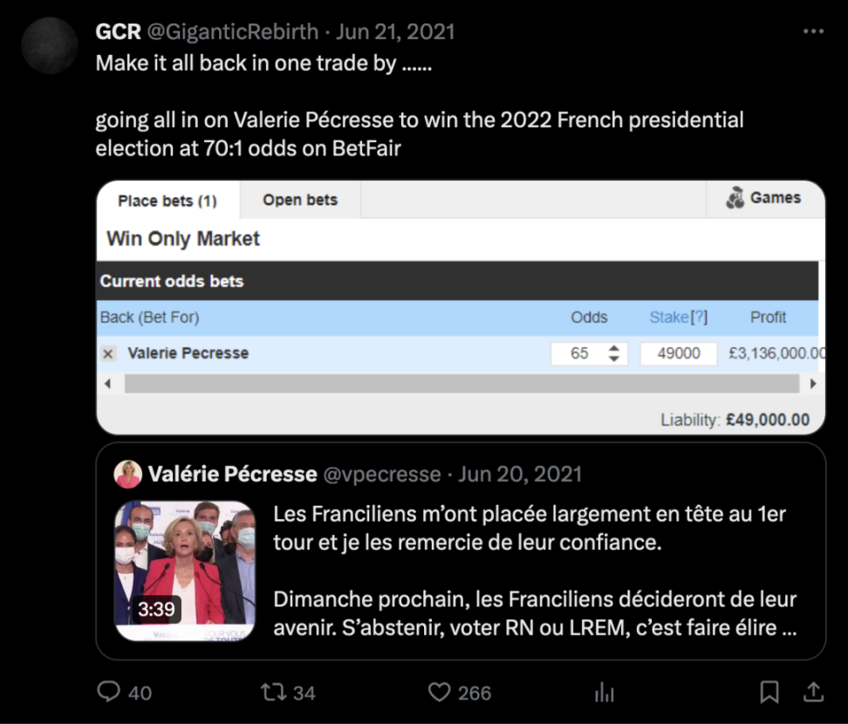The width and height of the screenshot is (848, 724).
Task: Like GCR's tweet
Action: pyautogui.click(x=443, y=692)
